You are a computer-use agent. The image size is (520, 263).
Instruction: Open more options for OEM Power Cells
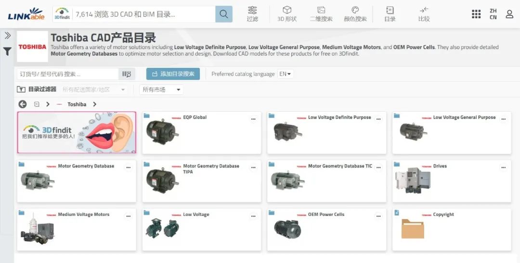coord(378,216)
